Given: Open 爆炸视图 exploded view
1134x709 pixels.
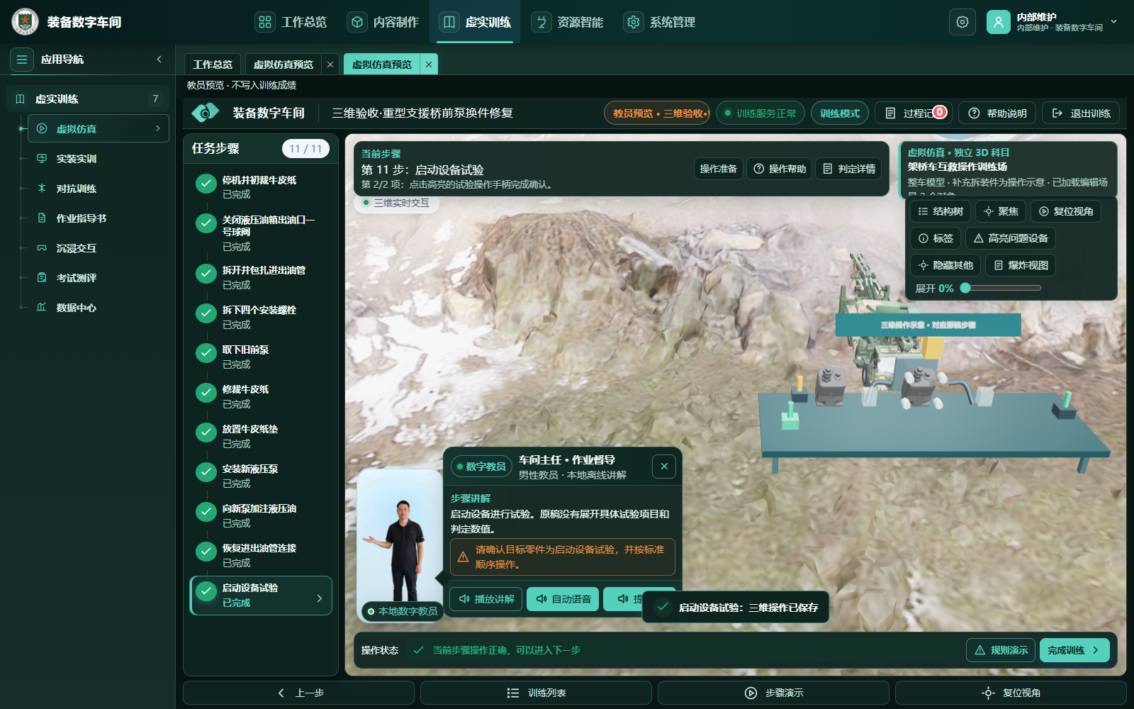Looking at the screenshot, I should 1021,265.
